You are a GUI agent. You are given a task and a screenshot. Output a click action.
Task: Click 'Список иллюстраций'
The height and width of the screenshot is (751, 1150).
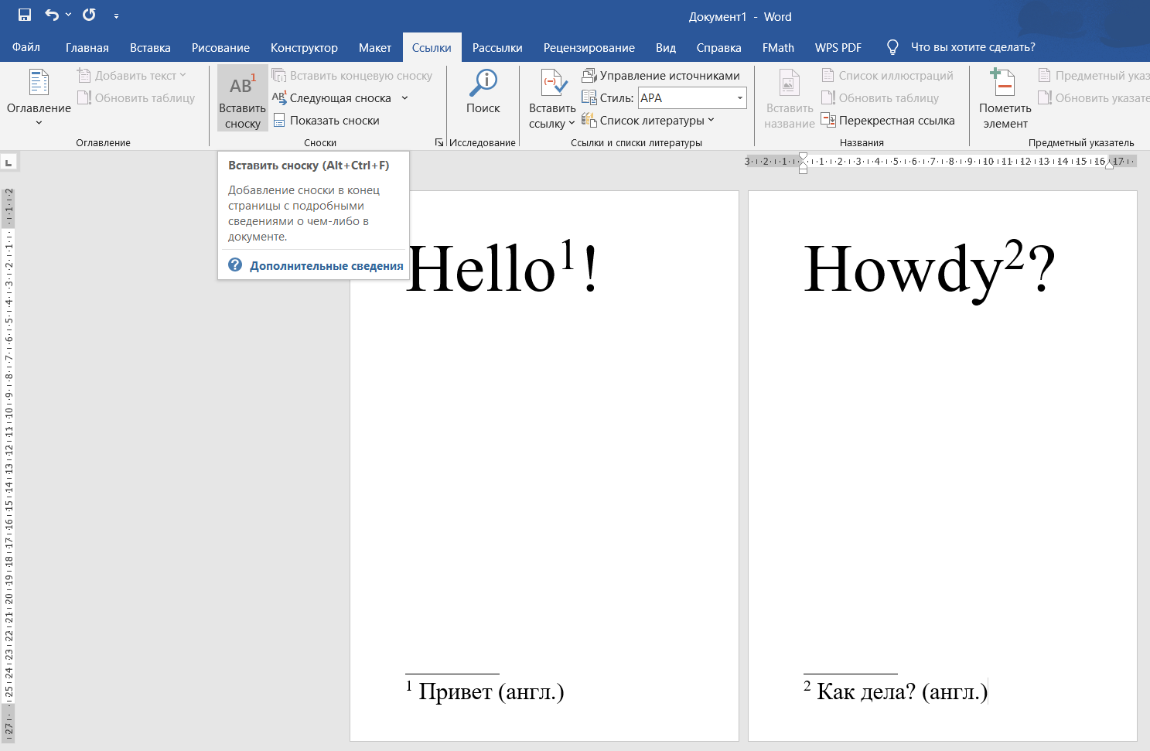click(x=887, y=76)
